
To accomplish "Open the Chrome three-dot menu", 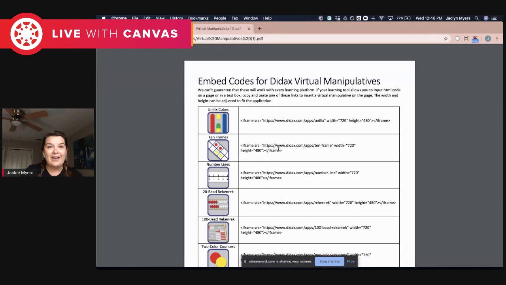I will tap(497, 38).
